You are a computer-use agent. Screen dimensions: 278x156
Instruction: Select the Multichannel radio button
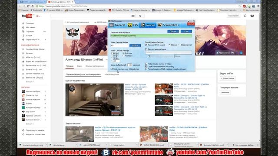point(179,45)
